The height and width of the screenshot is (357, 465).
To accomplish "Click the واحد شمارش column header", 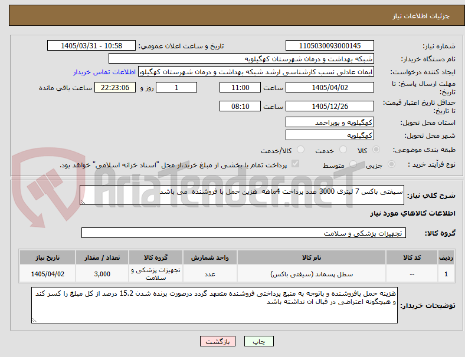I will pyautogui.click(x=209, y=257).
